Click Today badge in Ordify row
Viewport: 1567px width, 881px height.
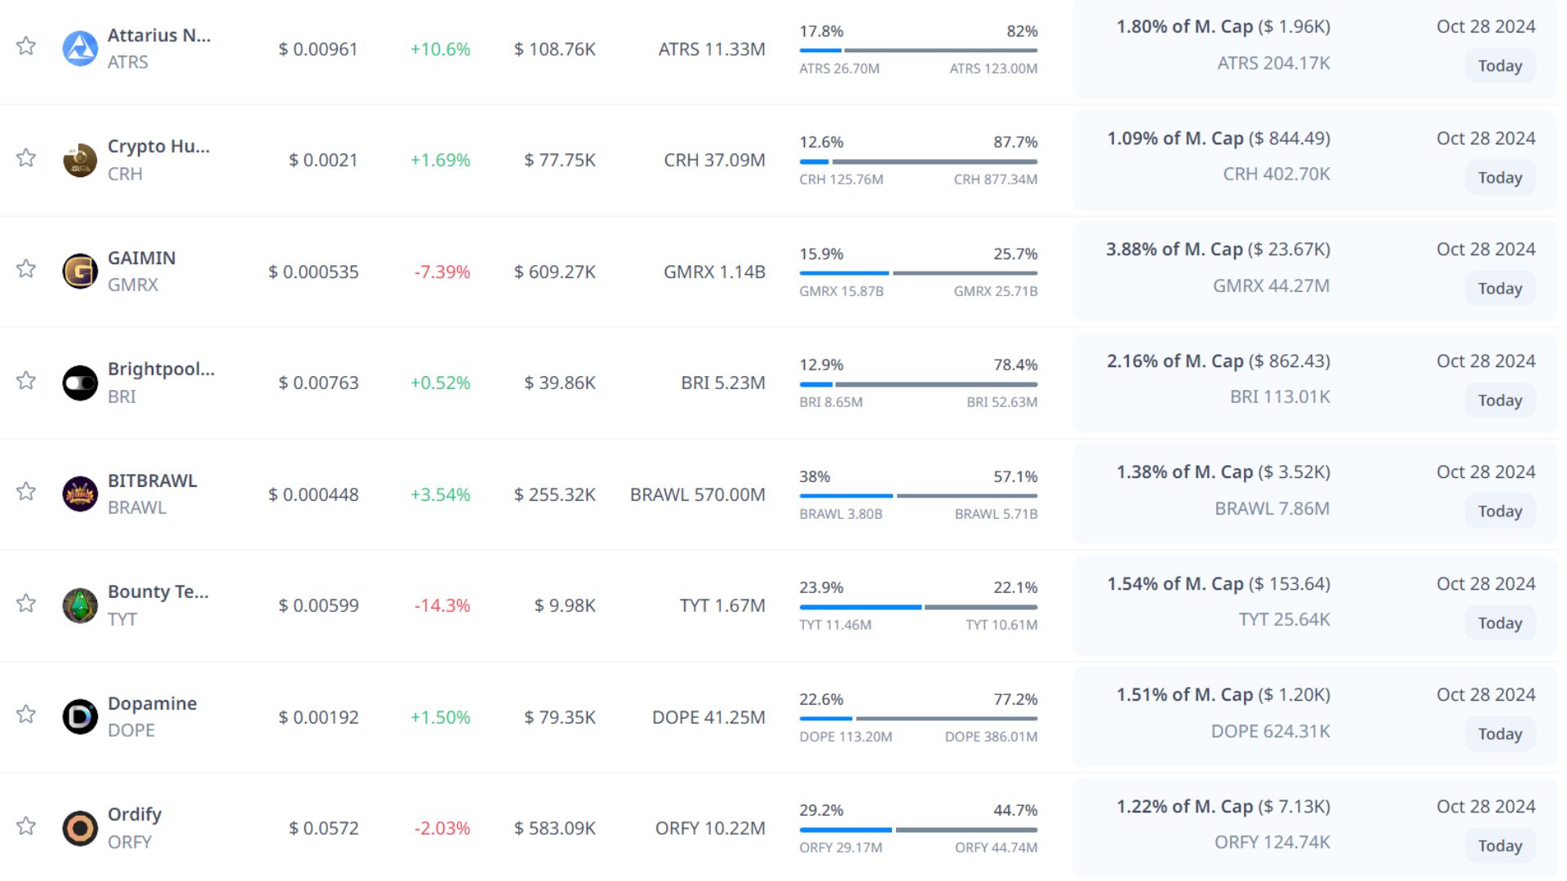(1499, 846)
